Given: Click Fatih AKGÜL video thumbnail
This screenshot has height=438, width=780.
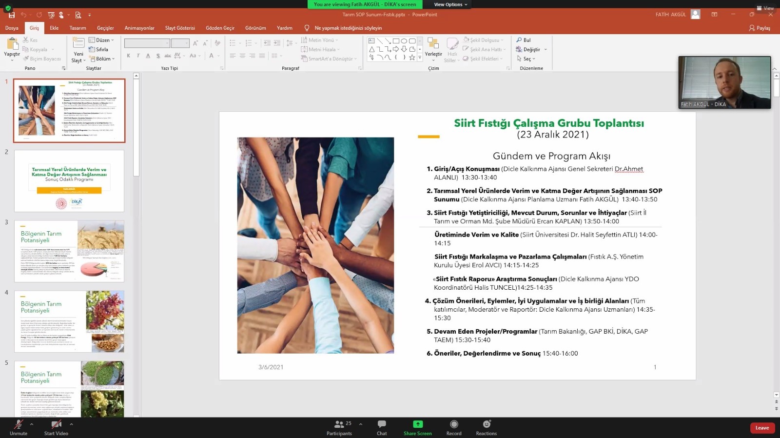Looking at the screenshot, I should [x=724, y=82].
